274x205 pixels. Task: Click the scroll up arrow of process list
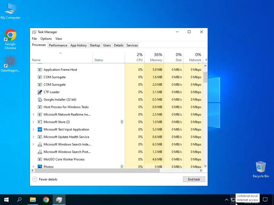(205, 66)
